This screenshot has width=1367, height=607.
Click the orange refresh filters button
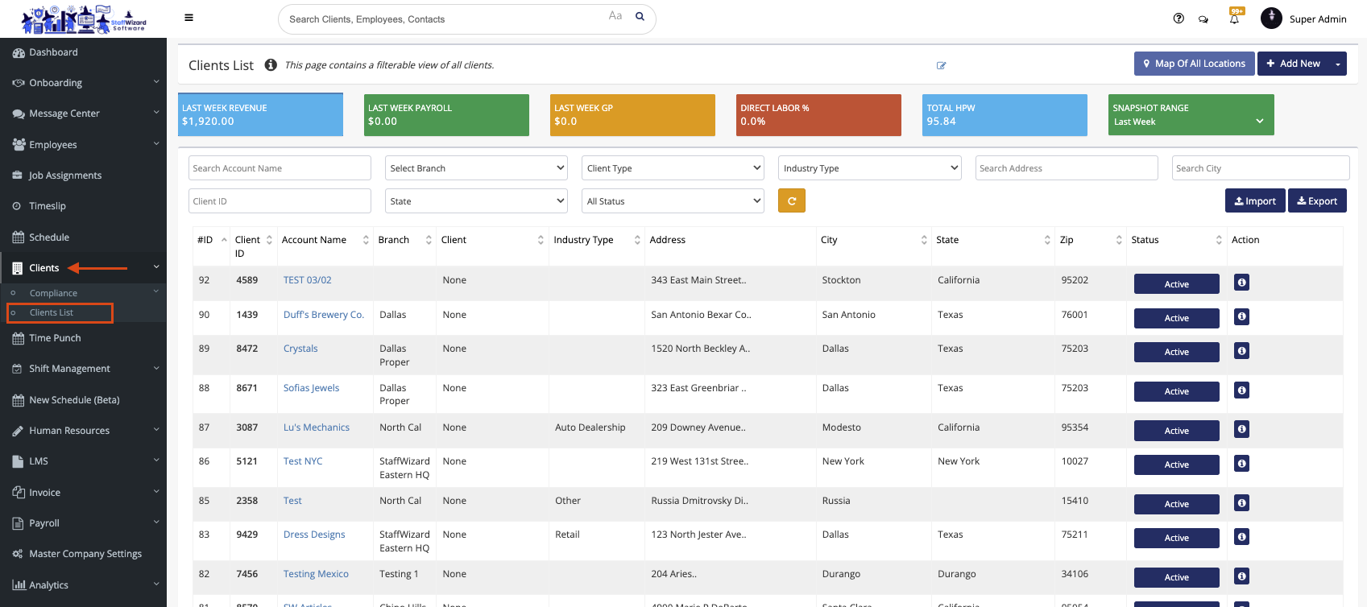tap(791, 200)
